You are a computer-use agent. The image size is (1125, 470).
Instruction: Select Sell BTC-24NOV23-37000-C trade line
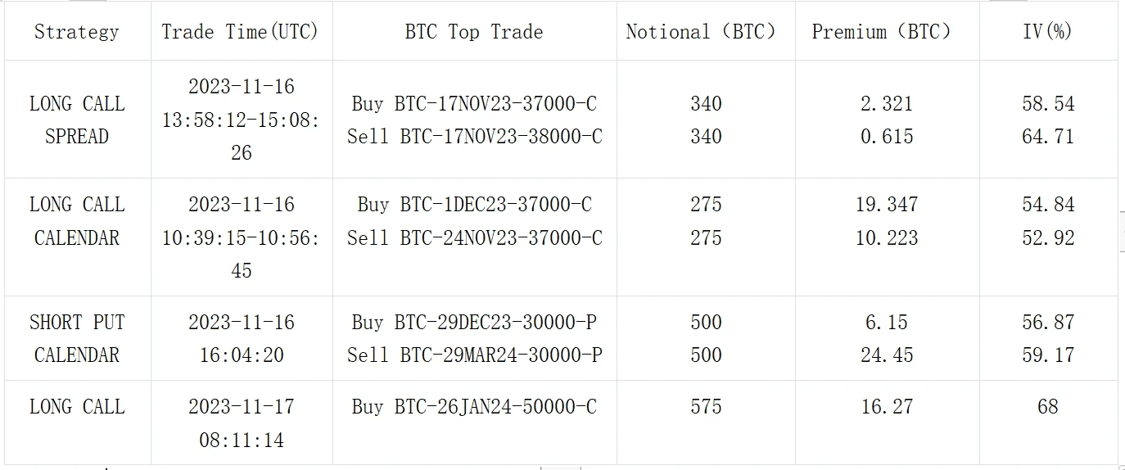point(474,238)
